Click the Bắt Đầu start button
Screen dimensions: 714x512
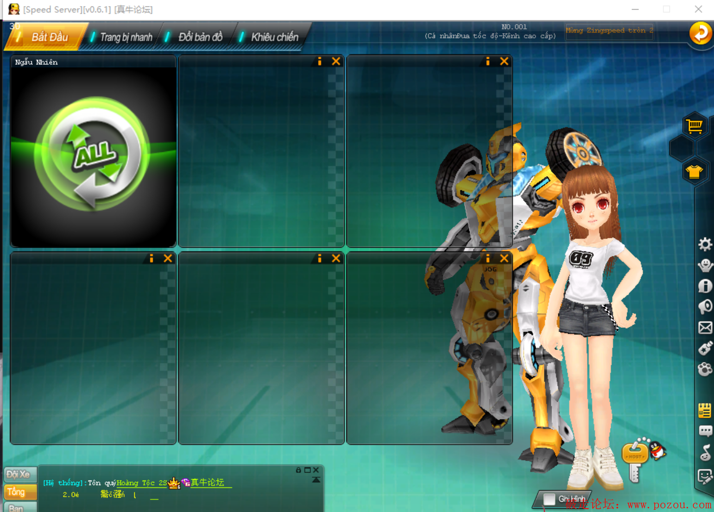point(45,37)
